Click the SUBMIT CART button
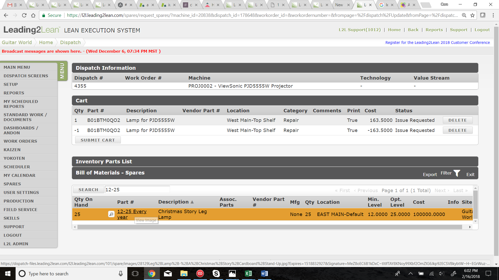The image size is (499, 280). click(98, 140)
